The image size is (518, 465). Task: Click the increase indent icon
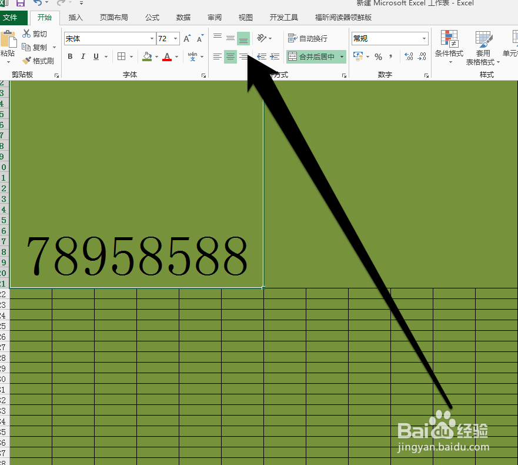click(275, 57)
